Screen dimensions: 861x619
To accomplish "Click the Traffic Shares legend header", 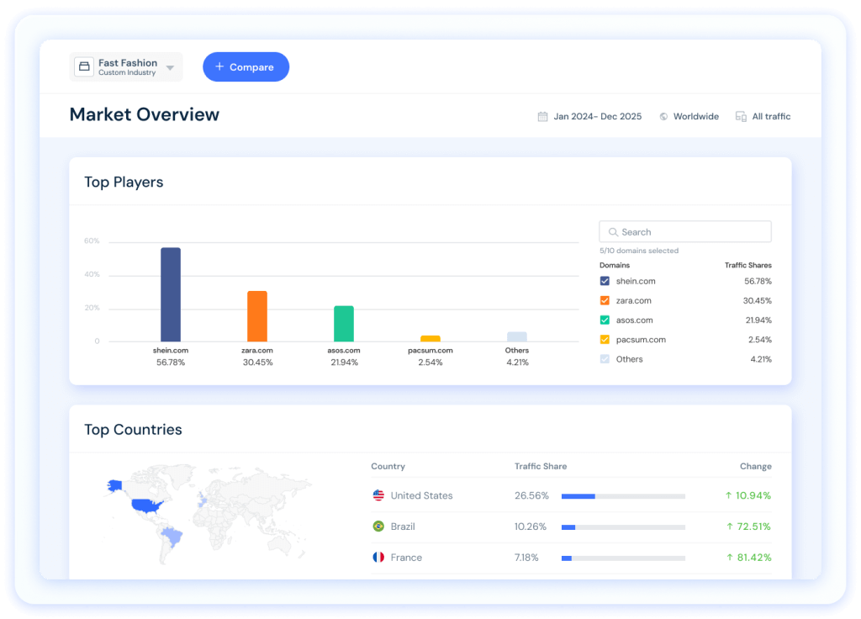I will [747, 265].
